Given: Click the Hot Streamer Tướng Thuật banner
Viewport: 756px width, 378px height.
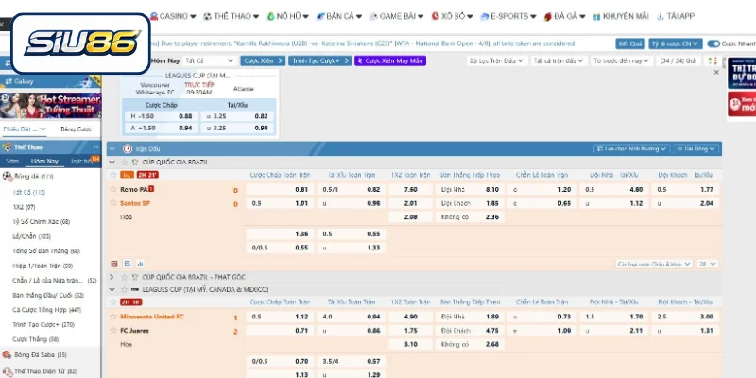Looking at the screenshot, I should [x=51, y=106].
